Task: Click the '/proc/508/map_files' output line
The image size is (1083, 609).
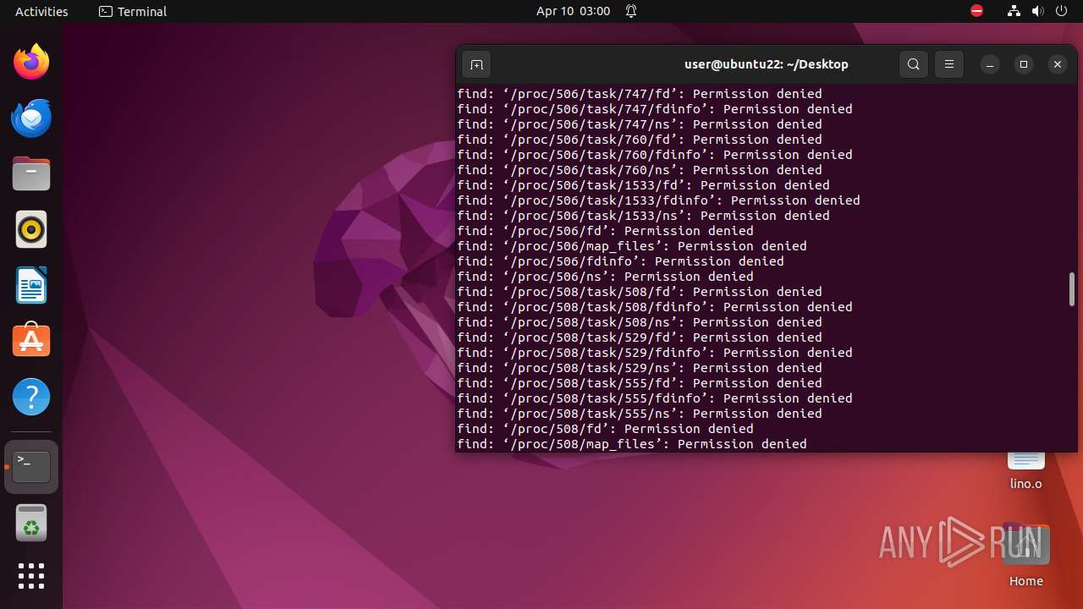Action: [632, 444]
